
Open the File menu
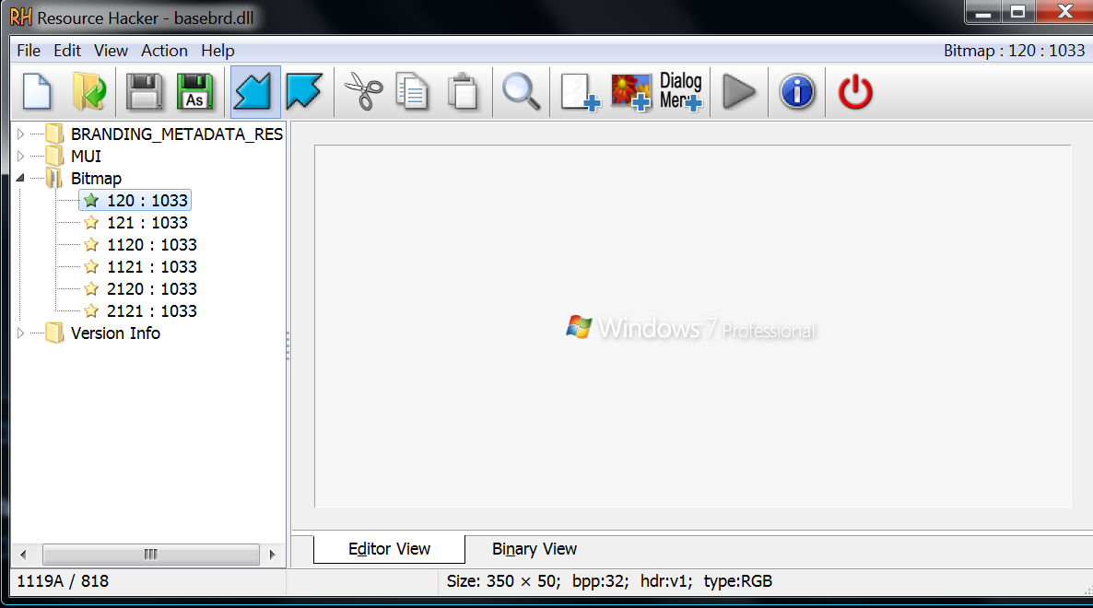coord(29,51)
